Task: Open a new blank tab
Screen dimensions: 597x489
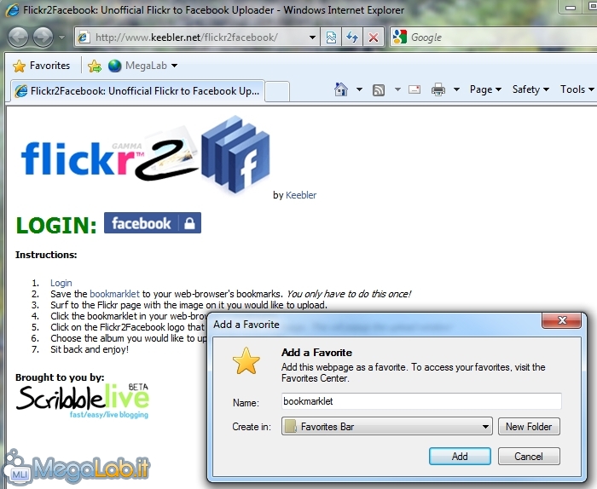Action: [x=277, y=92]
